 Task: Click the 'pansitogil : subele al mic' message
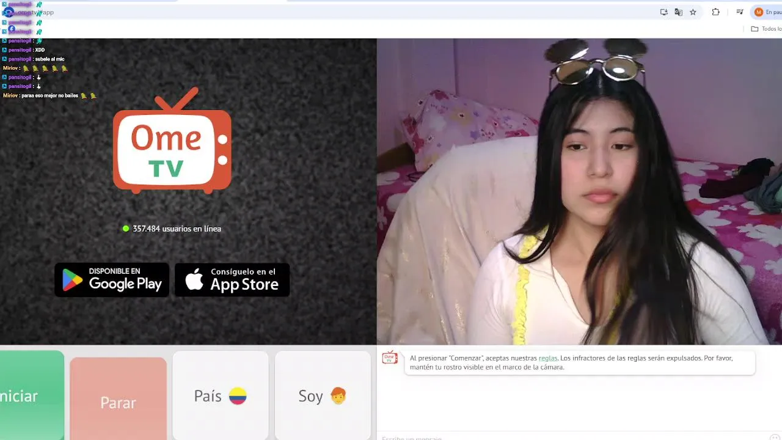[33, 59]
